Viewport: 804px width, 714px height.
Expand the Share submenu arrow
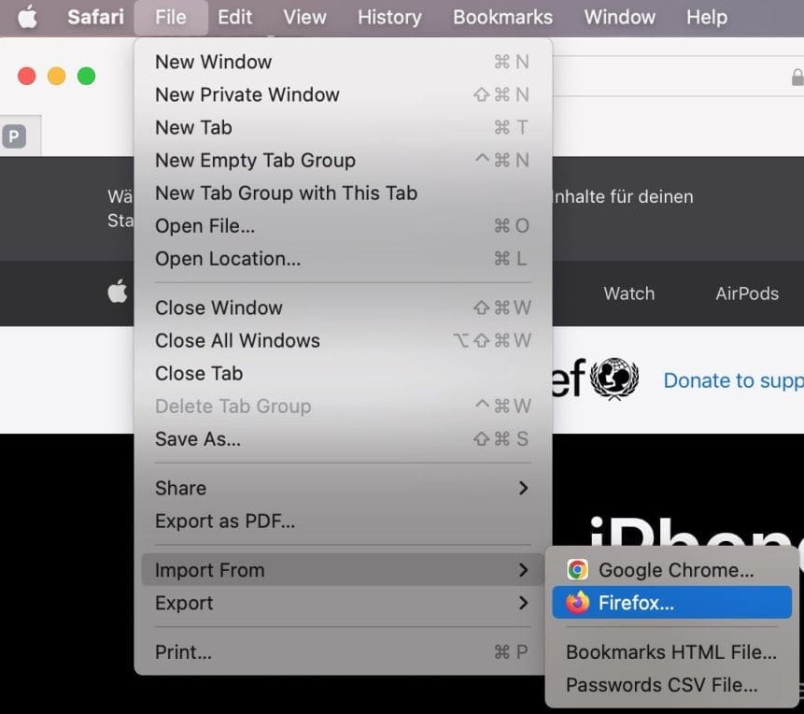coord(523,488)
